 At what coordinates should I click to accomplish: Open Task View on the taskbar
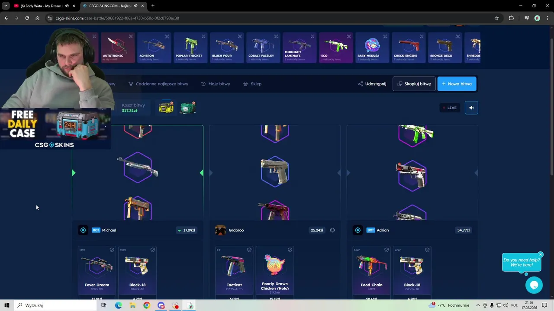(104, 305)
